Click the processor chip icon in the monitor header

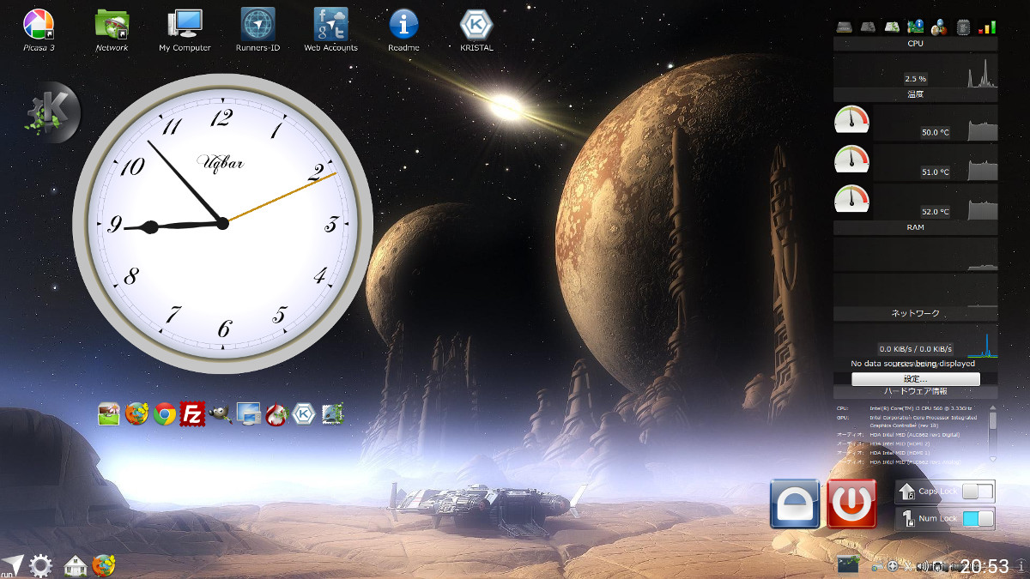(x=963, y=27)
